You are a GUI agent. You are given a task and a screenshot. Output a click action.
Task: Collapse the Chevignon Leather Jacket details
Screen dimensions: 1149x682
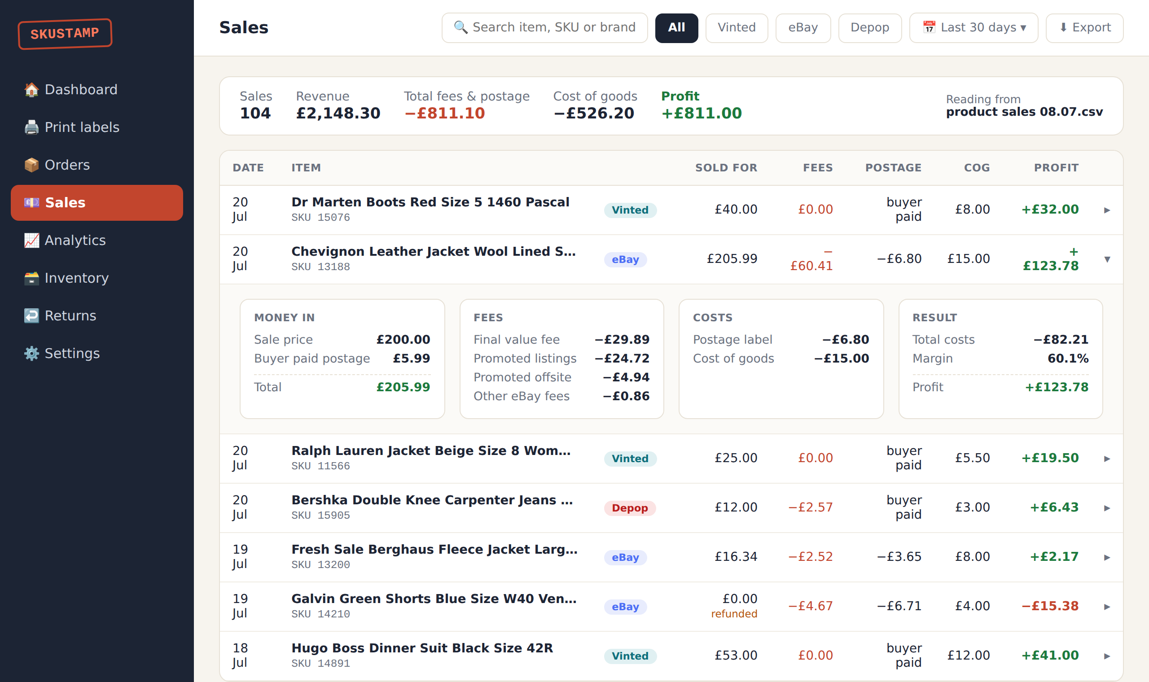coord(1107,259)
